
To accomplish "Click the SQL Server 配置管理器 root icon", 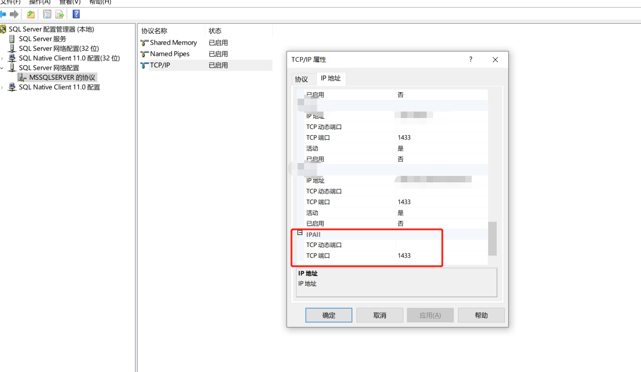I will [4, 29].
